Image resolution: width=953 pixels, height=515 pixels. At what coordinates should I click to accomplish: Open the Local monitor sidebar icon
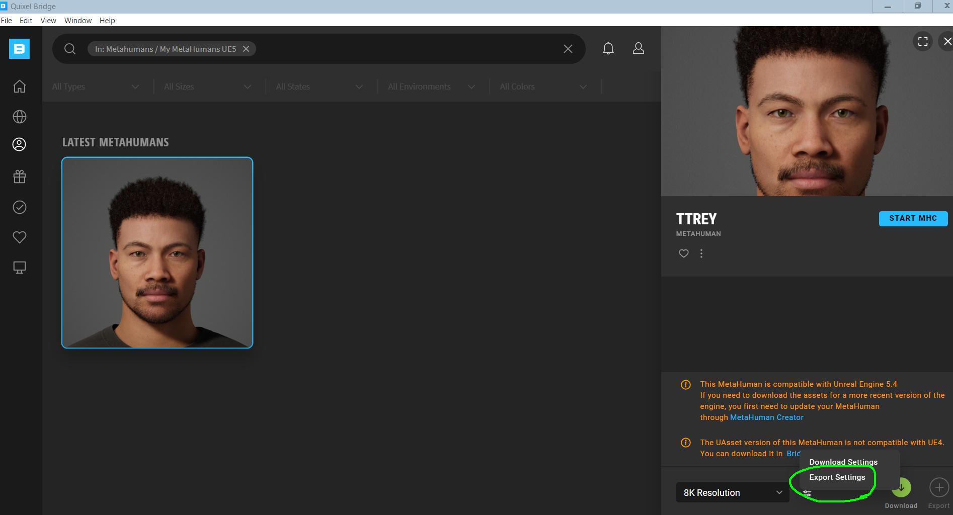(x=19, y=268)
